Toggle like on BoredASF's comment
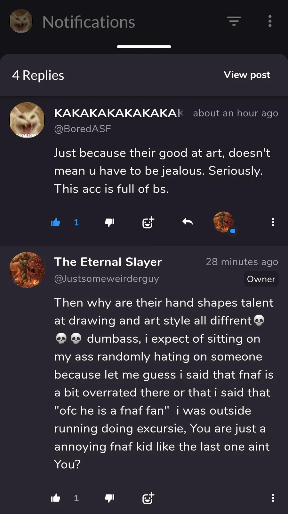Image resolution: width=288 pixels, height=514 pixels. pos(56,222)
